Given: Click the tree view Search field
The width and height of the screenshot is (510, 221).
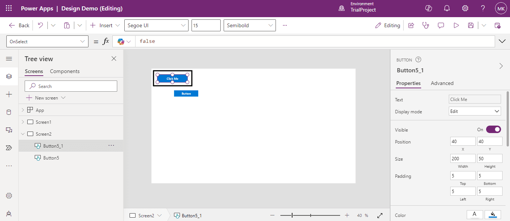Looking at the screenshot, I should 71,86.
